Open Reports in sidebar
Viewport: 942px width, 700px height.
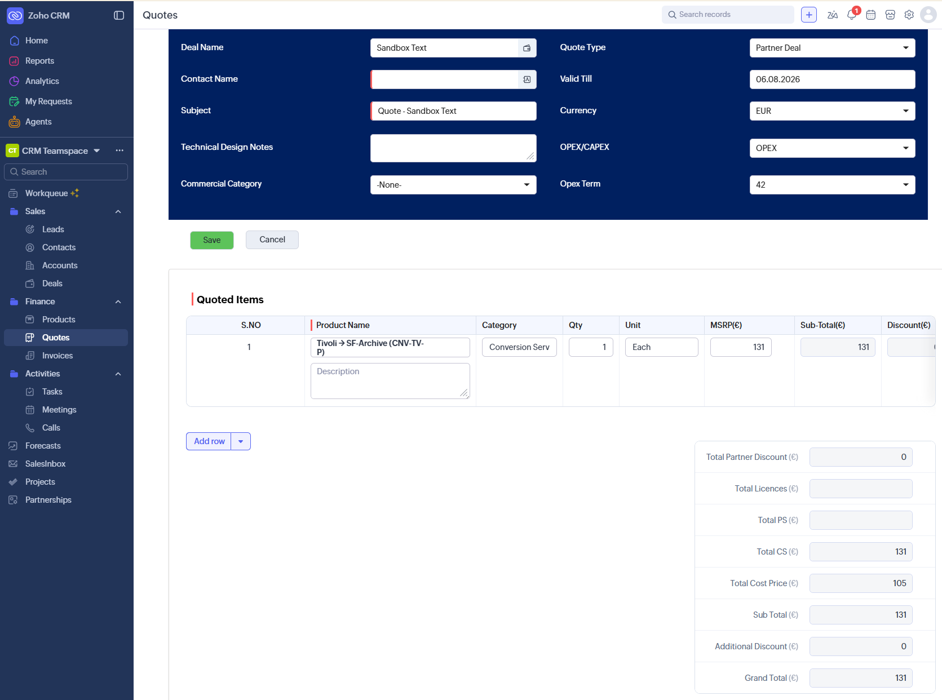coord(39,61)
